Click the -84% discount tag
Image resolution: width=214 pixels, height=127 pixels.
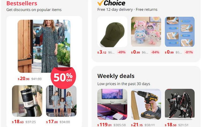tap(155, 52)
